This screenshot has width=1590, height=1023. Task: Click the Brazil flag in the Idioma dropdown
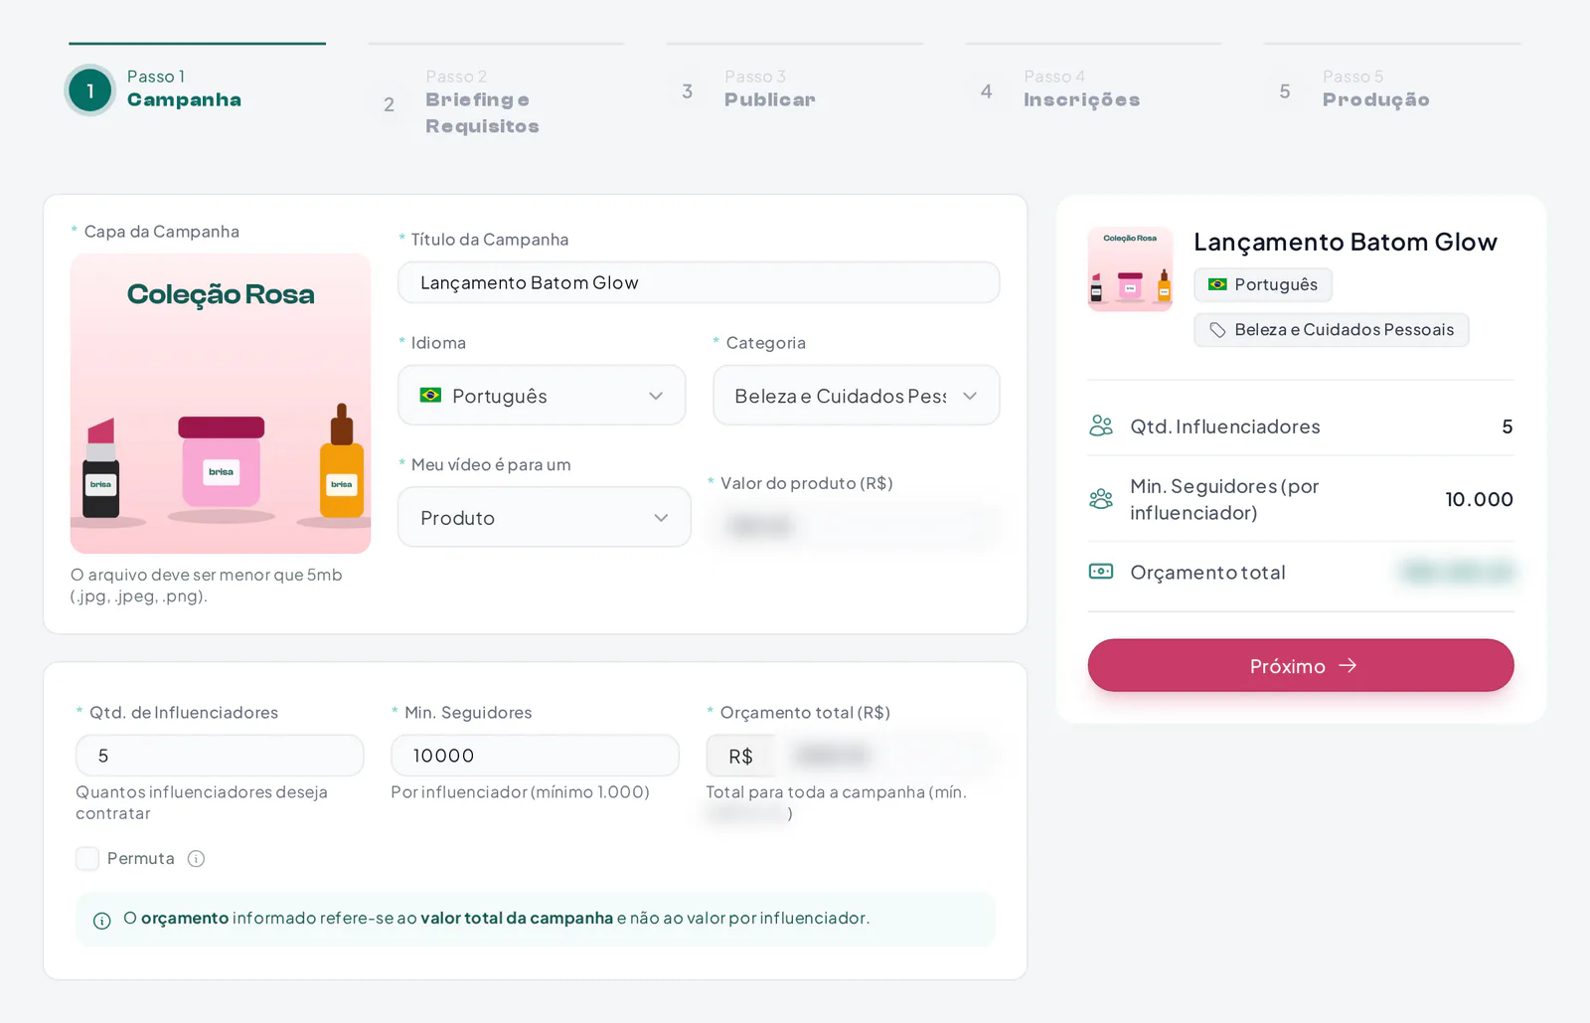pyautogui.click(x=430, y=396)
